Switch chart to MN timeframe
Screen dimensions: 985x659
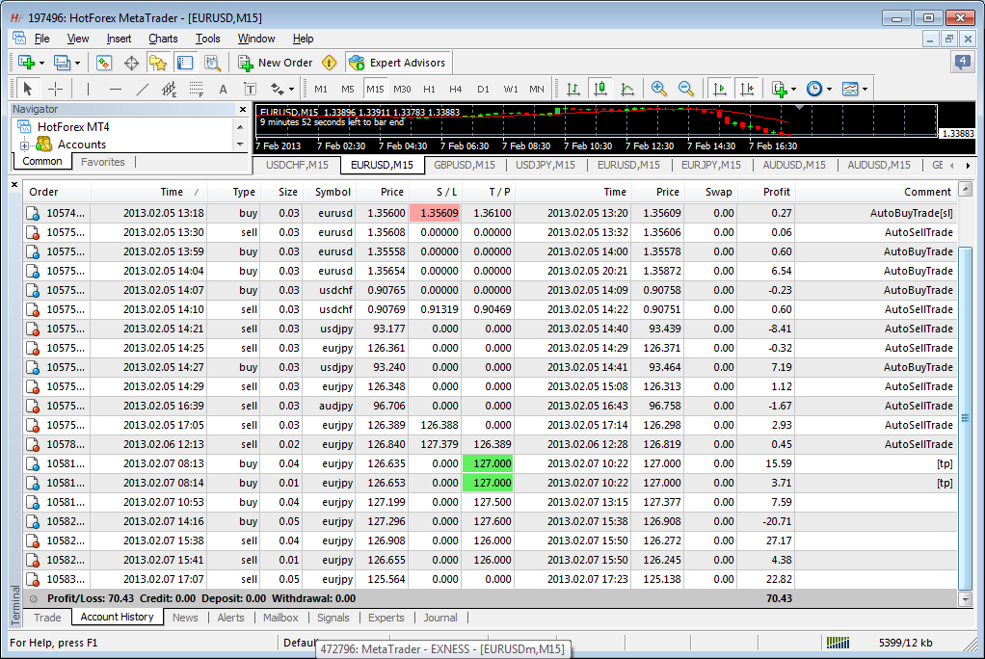[x=537, y=89]
